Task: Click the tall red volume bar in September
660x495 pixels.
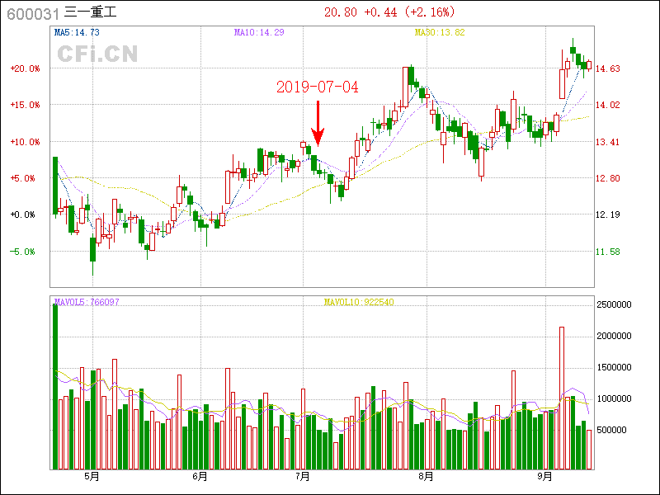Action: (x=562, y=398)
